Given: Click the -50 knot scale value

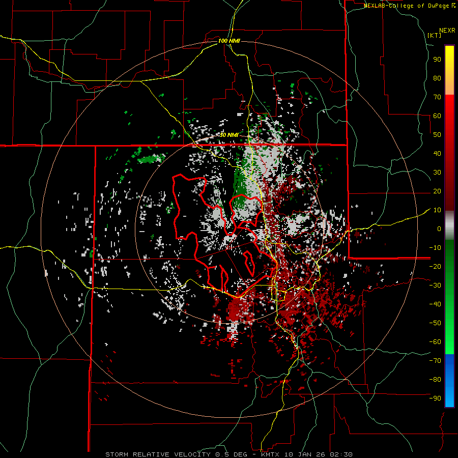Looking at the screenshot, I should click(x=435, y=323).
